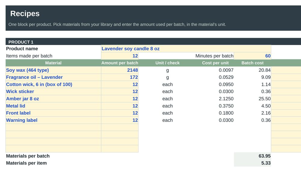The height and width of the screenshot is (172, 301).
Task: Click the items made per batch value 12
Action: 119,56
